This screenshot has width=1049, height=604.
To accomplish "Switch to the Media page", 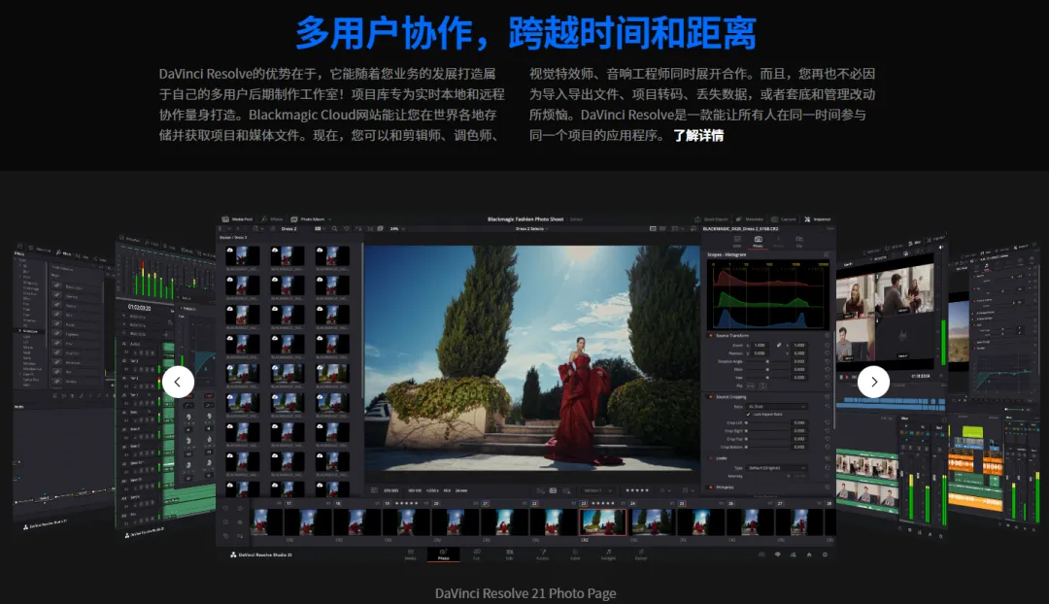I will tap(410, 554).
